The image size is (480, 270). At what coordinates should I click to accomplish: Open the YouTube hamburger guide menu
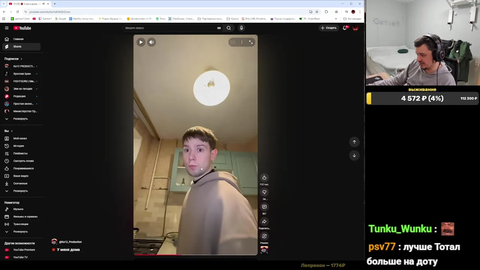click(7, 28)
